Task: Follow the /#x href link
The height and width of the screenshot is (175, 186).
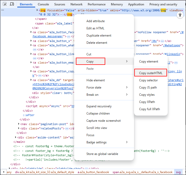Action: 154,41
